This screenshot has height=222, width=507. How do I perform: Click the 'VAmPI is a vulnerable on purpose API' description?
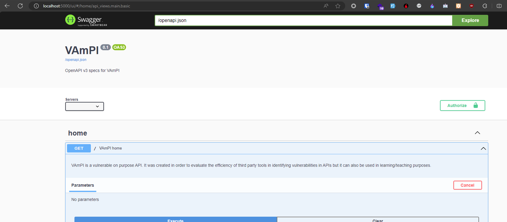coord(251,166)
